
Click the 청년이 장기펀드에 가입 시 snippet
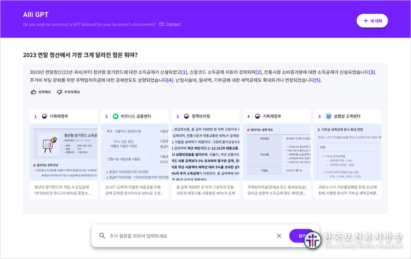pyautogui.click(x=63, y=190)
